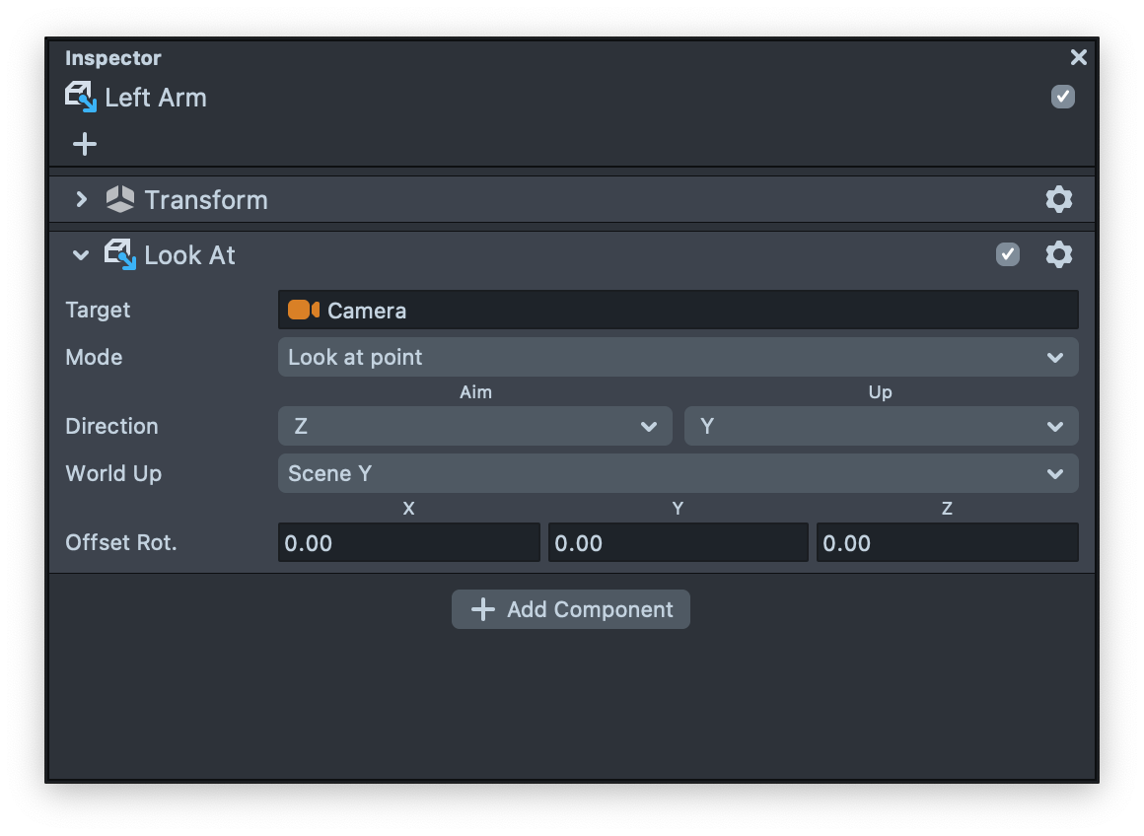The image size is (1144, 836).
Task: Toggle the Left Arm enabled checkbox
Action: point(1062,97)
